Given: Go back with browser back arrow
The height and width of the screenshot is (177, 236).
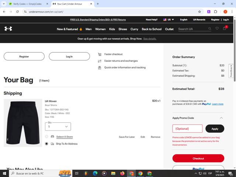Looking at the screenshot, I should pyautogui.click(x=4, y=12).
